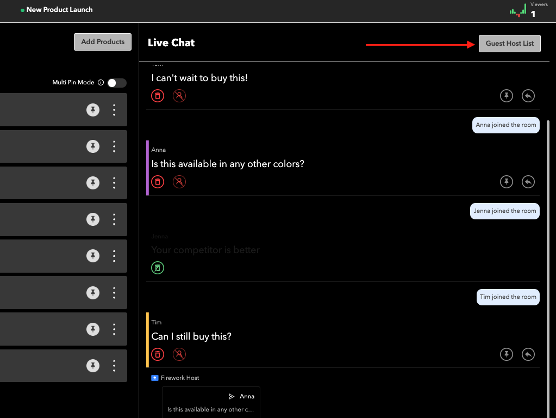
Task: Block Anna using the ban user icon
Action: pyautogui.click(x=179, y=182)
